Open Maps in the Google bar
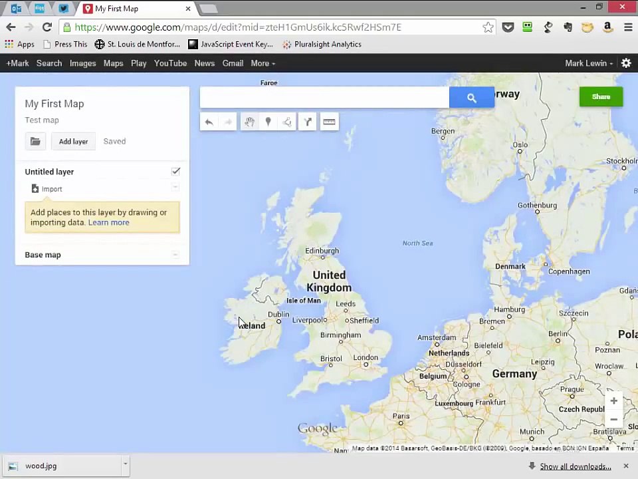This screenshot has height=479, width=638. click(x=113, y=63)
